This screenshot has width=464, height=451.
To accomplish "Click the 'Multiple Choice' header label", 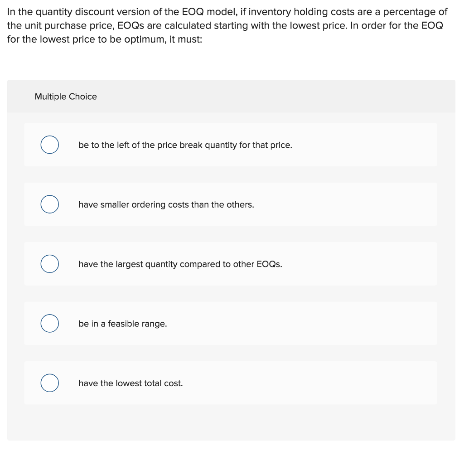I will pos(66,97).
